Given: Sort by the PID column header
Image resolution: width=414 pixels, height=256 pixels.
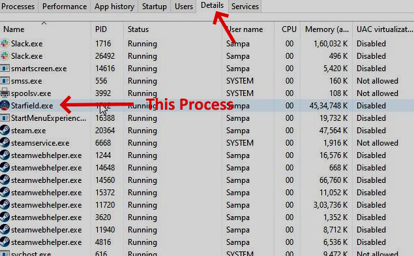Looking at the screenshot, I should 107,29.
